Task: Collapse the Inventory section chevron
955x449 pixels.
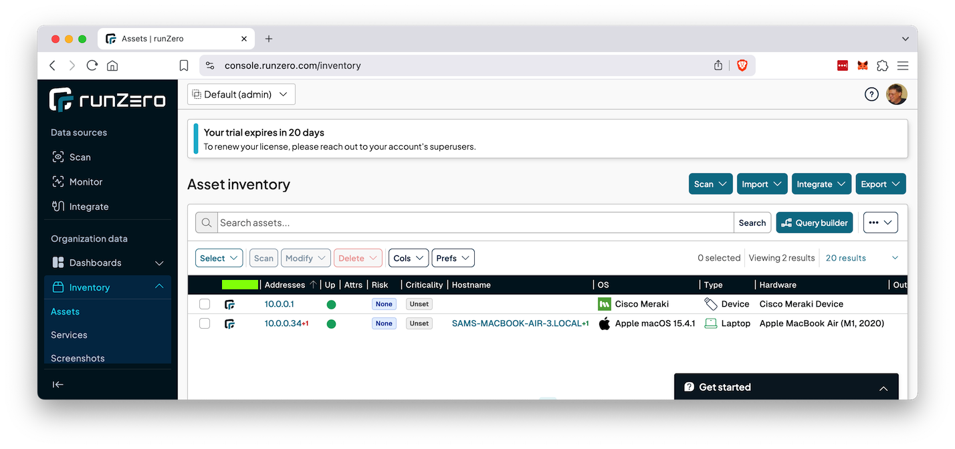Action: [x=159, y=287]
